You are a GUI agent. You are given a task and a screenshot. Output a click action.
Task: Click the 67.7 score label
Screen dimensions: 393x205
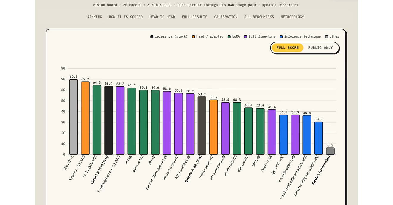(x=85, y=79)
